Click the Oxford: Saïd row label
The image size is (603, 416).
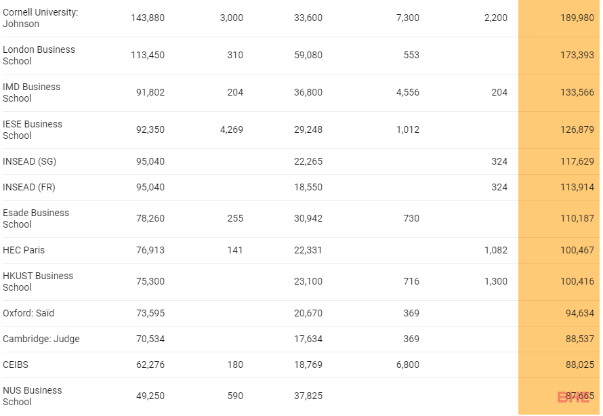pos(28,313)
